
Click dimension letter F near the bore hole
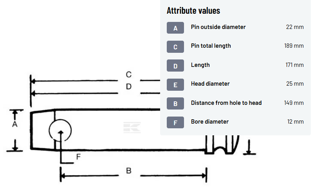[x=78, y=157]
